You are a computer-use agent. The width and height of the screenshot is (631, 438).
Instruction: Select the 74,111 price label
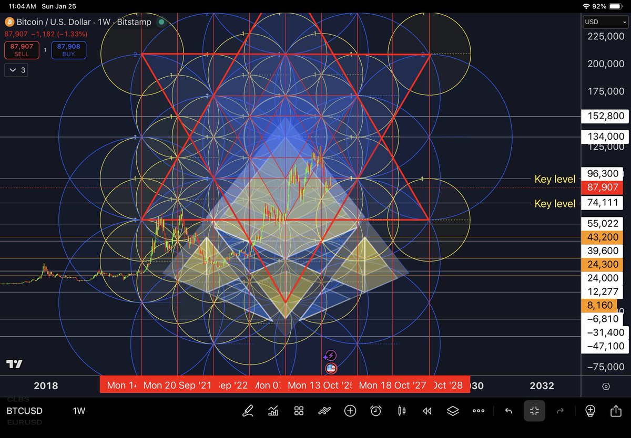[x=603, y=203]
